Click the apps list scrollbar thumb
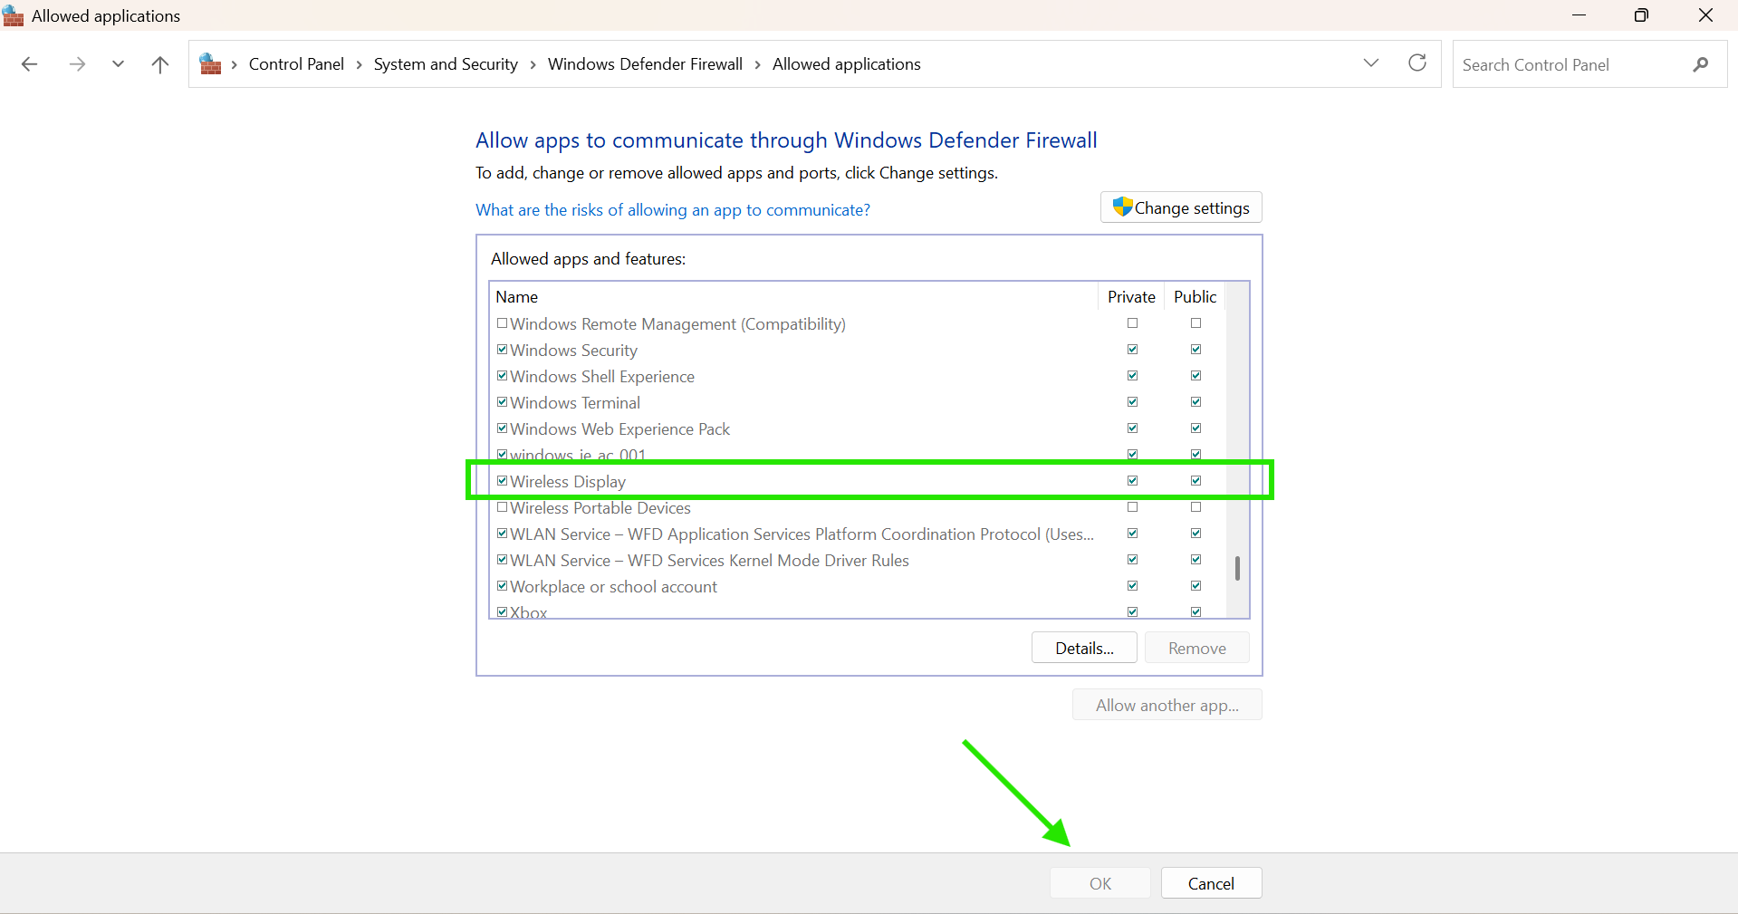The height and width of the screenshot is (914, 1738). tap(1237, 568)
